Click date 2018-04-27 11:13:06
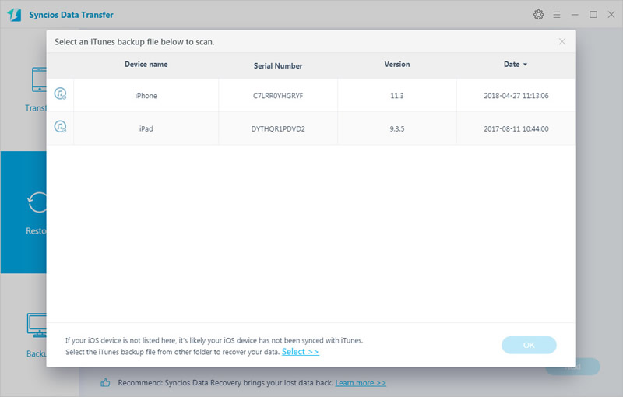 [516, 96]
